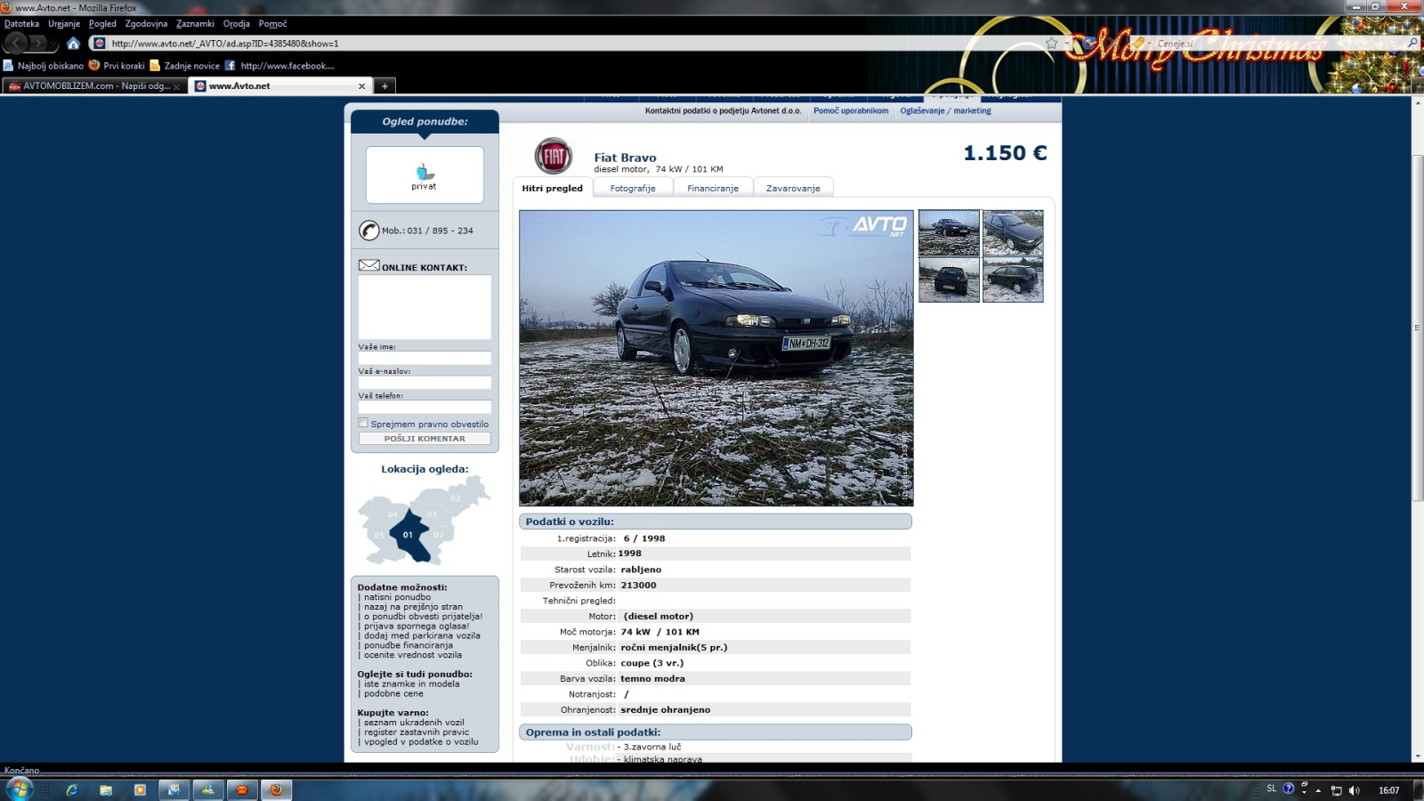
Task: Open the Zgodovina menu
Action: coord(146,24)
